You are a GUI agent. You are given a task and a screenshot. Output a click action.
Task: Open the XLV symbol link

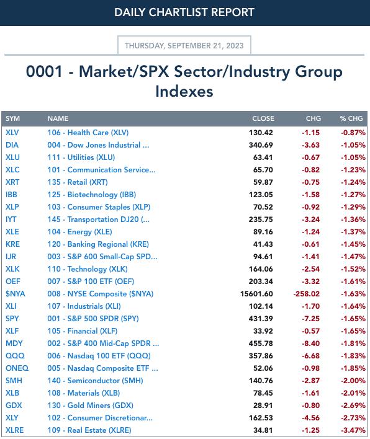(12, 133)
